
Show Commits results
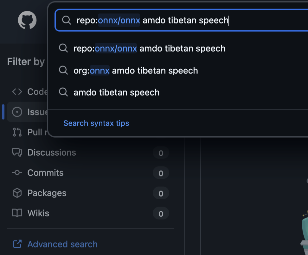point(45,173)
